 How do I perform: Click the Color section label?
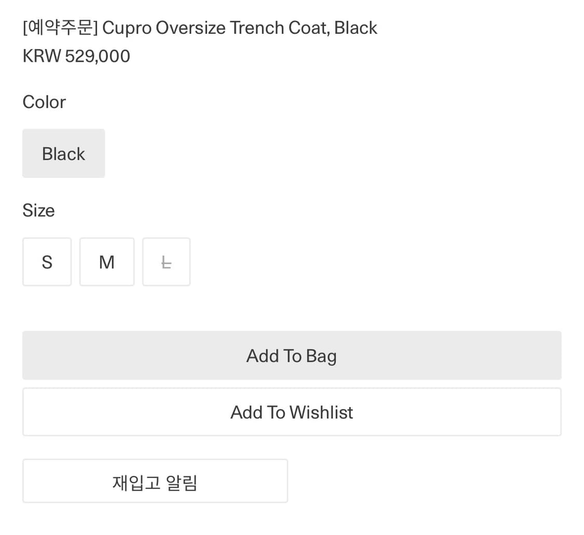(x=44, y=102)
